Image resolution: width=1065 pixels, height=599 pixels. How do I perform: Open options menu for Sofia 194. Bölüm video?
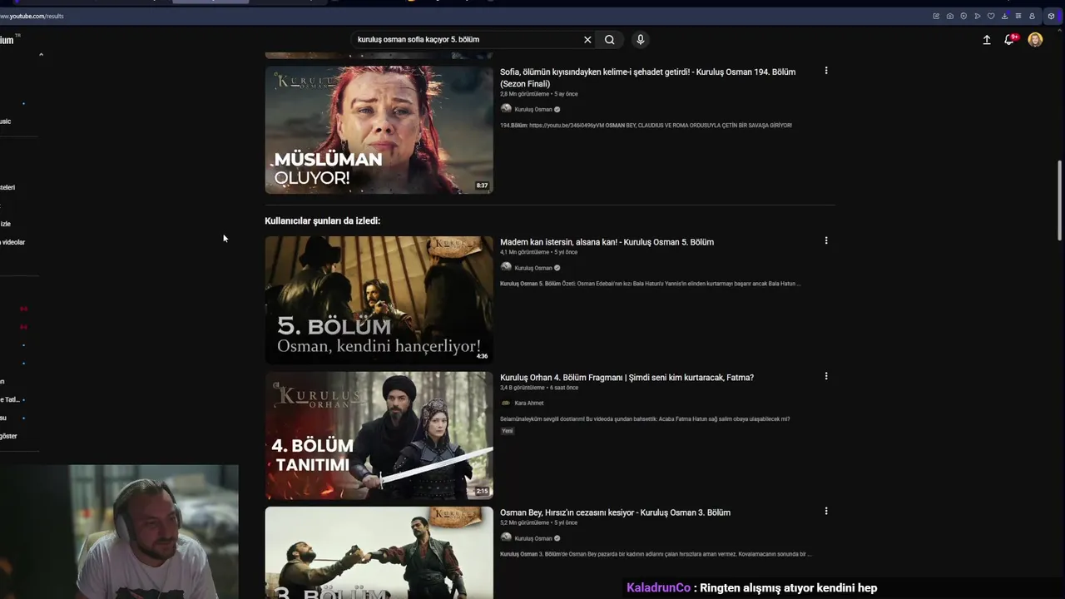pos(826,71)
